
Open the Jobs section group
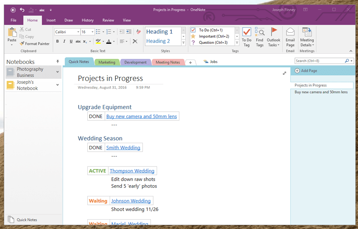pos(210,62)
